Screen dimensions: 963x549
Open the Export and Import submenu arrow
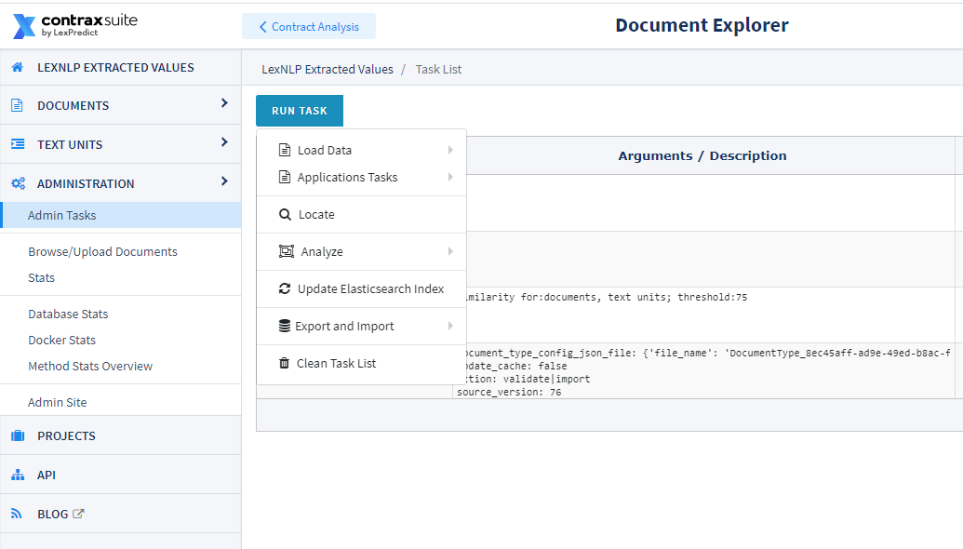click(x=450, y=326)
